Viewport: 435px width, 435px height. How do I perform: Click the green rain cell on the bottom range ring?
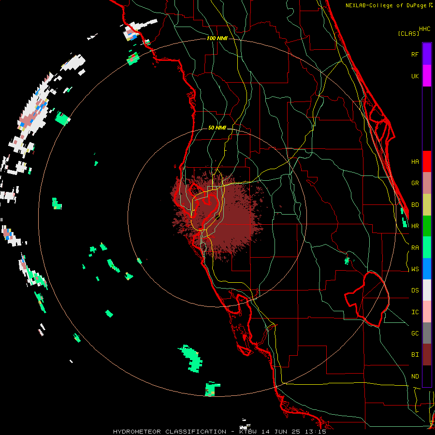212,389
